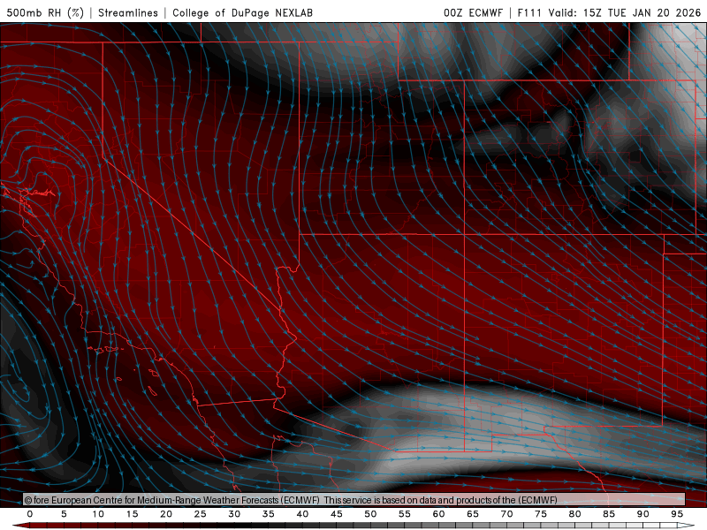This screenshot has width=707, height=530.
Task: Click the '10' value on the colorbar scale
Action: 98,514
